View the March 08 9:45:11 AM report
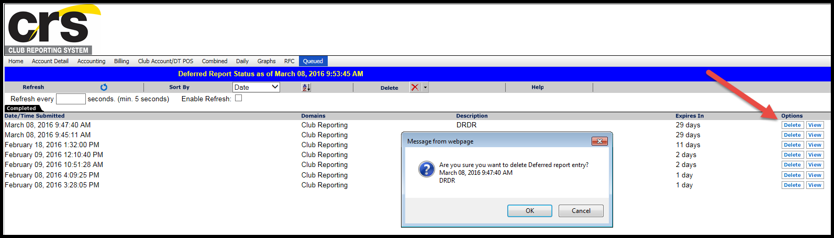The height and width of the screenshot is (238, 834). coord(815,135)
